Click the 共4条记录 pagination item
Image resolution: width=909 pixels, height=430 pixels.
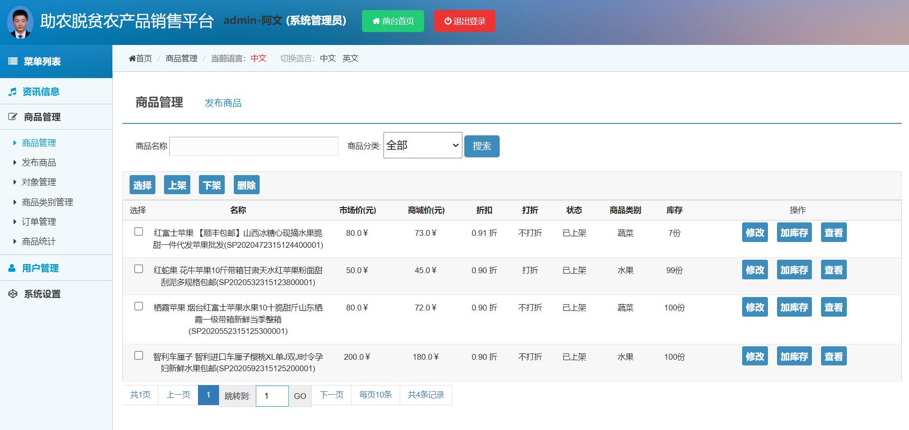(426, 395)
